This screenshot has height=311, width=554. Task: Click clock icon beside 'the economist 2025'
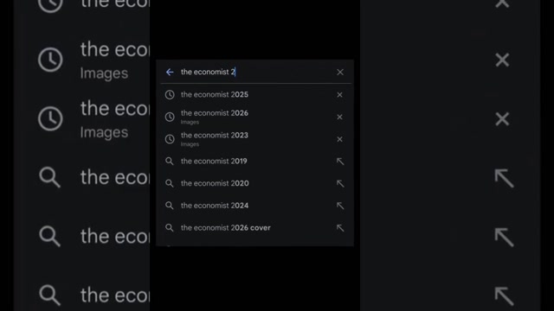[170, 94]
